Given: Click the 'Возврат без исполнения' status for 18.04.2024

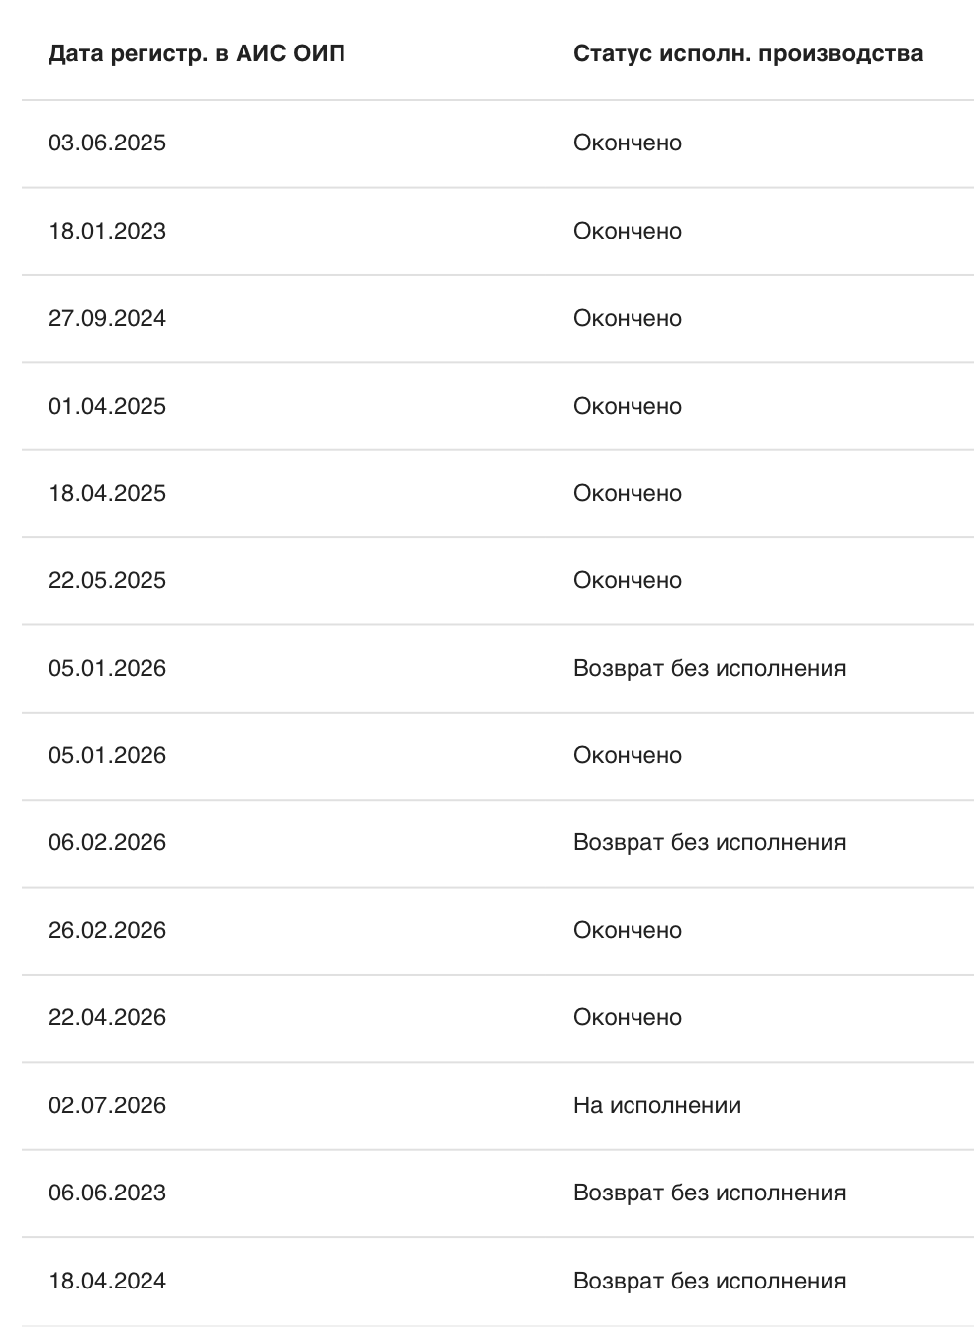Looking at the screenshot, I should point(710,1281).
